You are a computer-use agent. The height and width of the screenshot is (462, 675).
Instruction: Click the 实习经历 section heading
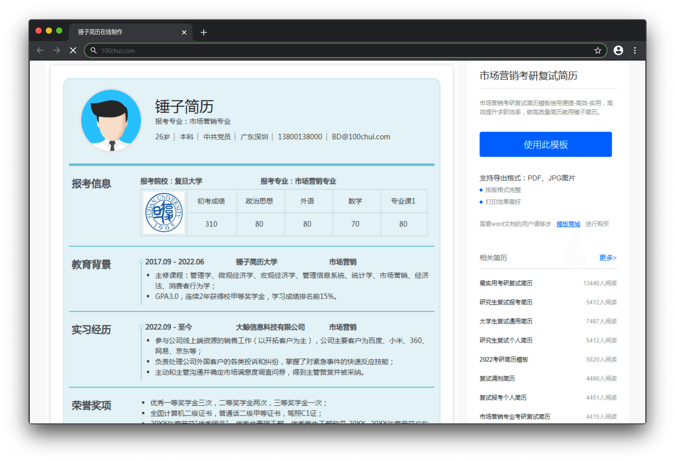pyautogui.click(x=91, y=330)
